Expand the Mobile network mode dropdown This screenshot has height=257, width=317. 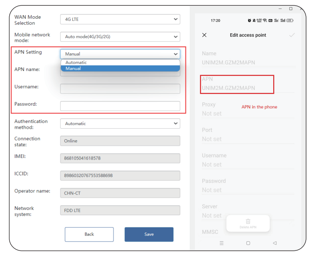tap(120, 37)
